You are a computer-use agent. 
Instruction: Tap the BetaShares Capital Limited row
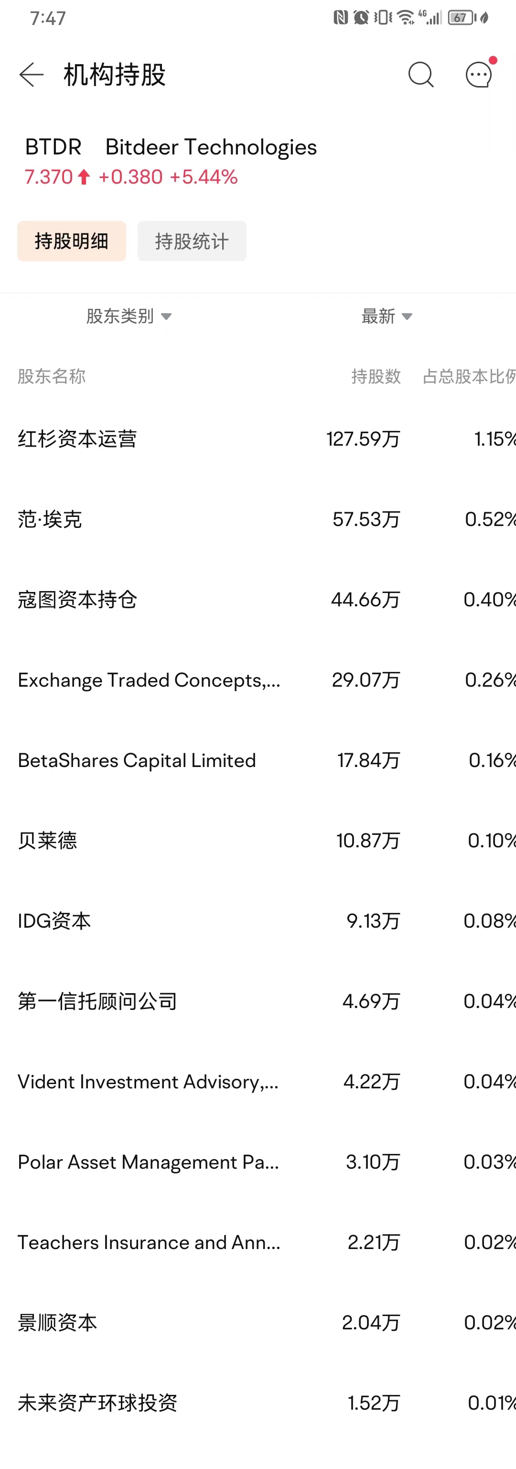coord(137,760)
